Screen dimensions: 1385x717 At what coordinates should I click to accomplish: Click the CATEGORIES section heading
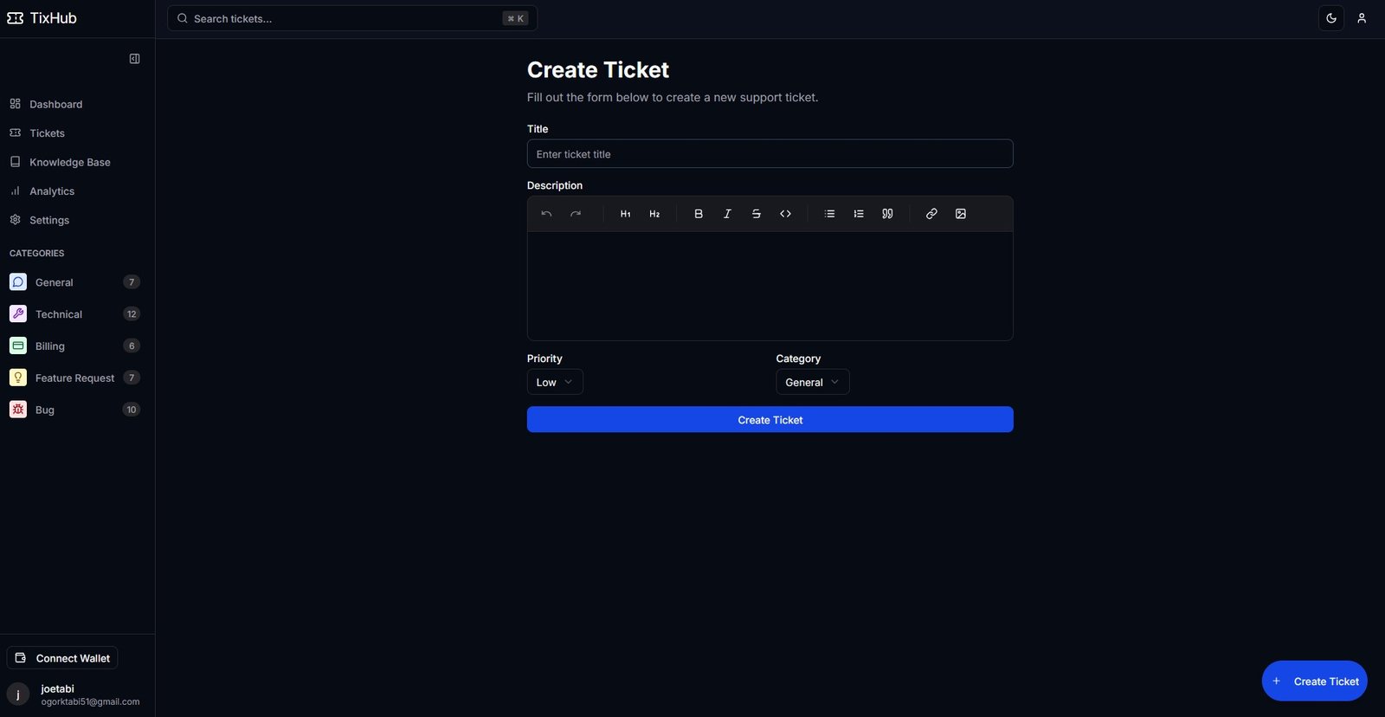[37, 254]
